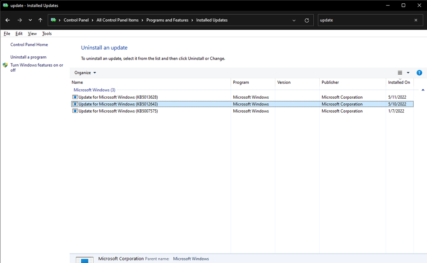
Task: Click the icon of update KB5007575
Action: pos(75,111)
